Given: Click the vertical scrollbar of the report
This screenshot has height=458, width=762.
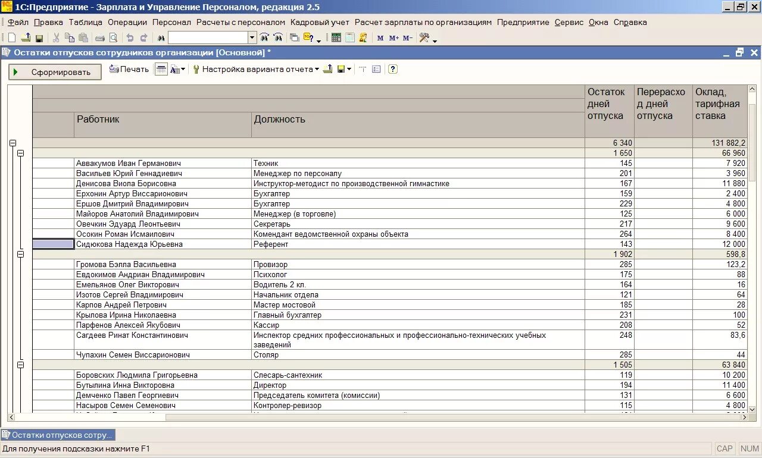Looking at the screenshot, I should tap(752, 249).
